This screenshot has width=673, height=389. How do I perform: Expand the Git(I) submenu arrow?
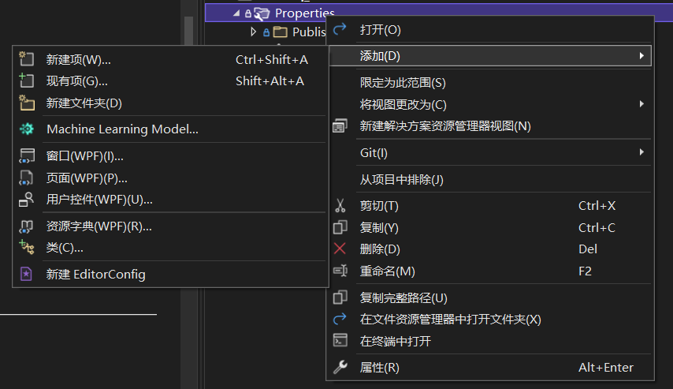641,151
